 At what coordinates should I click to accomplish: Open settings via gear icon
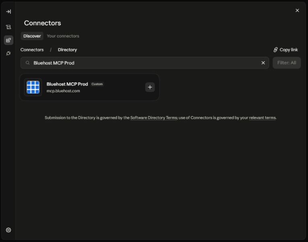click(8, 230)
